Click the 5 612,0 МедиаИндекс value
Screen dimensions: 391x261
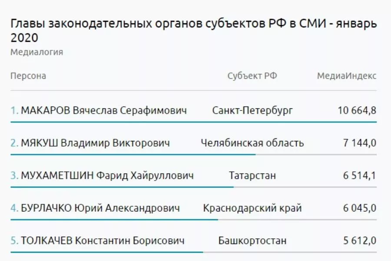pyautogui.click(x=359, y=241)
